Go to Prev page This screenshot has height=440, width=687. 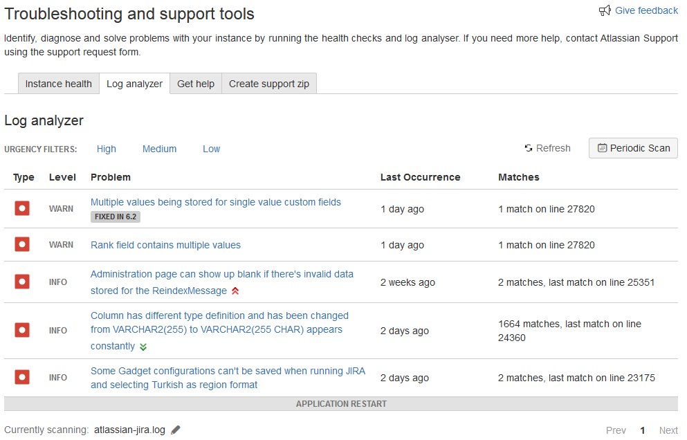[x=616, y=430]
